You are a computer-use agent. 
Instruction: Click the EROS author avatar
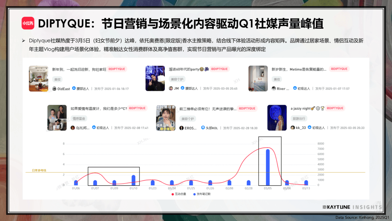pos(181,128)
